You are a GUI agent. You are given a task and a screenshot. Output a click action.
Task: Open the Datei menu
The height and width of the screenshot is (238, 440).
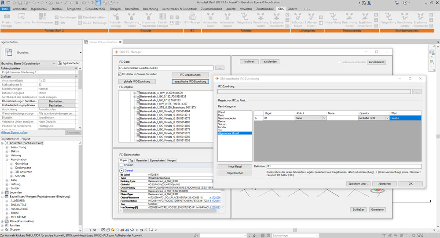point(5,9)
